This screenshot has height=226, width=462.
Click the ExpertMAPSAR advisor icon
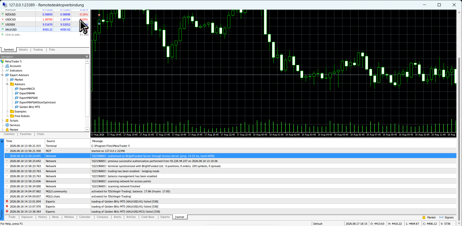pos(17,98)
